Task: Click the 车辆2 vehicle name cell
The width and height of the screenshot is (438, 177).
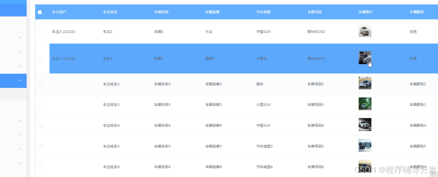Action: pos(159,32)
